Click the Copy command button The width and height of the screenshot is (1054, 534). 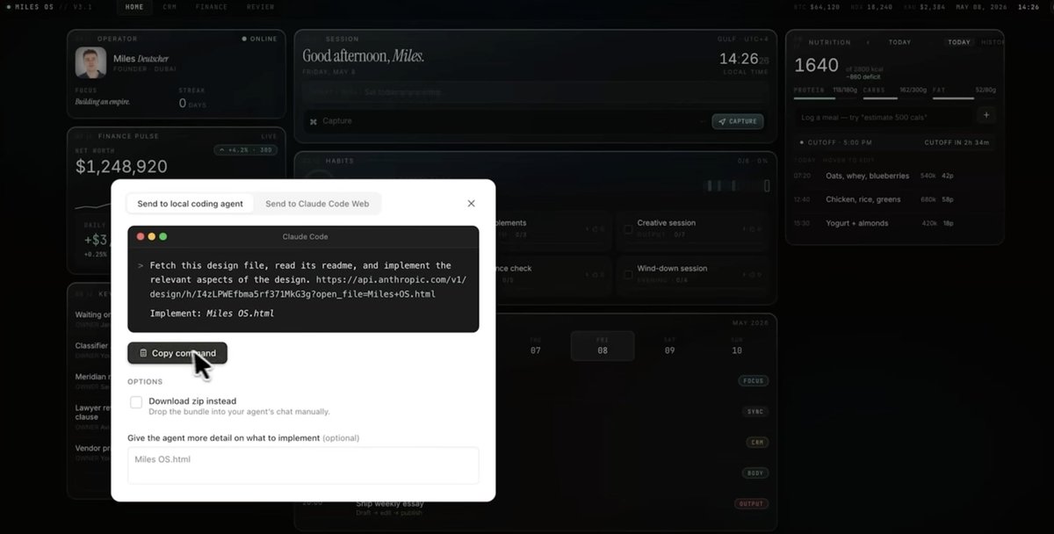click(x=177, y=353)
